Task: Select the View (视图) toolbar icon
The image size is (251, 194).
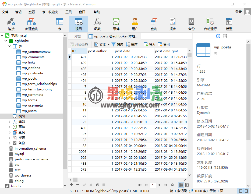Action: (79, 24)
